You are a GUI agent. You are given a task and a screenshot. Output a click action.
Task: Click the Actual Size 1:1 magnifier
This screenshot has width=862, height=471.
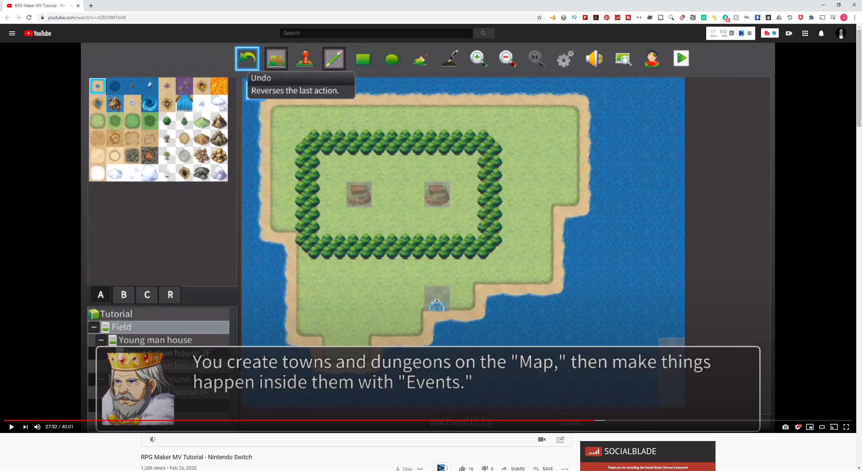pos(536,59)
